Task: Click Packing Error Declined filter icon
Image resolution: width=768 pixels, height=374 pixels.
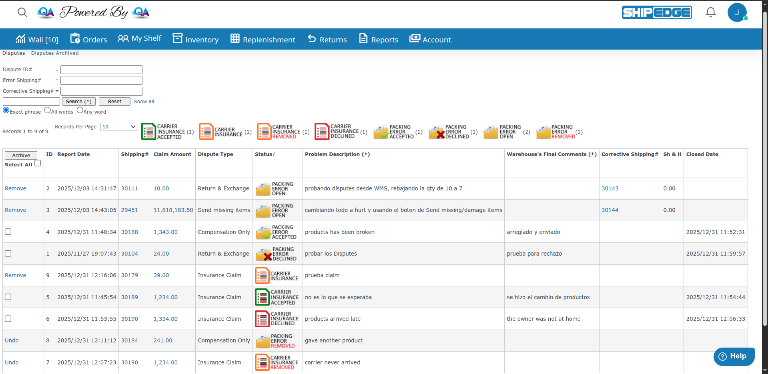Action: coord(436,132)
